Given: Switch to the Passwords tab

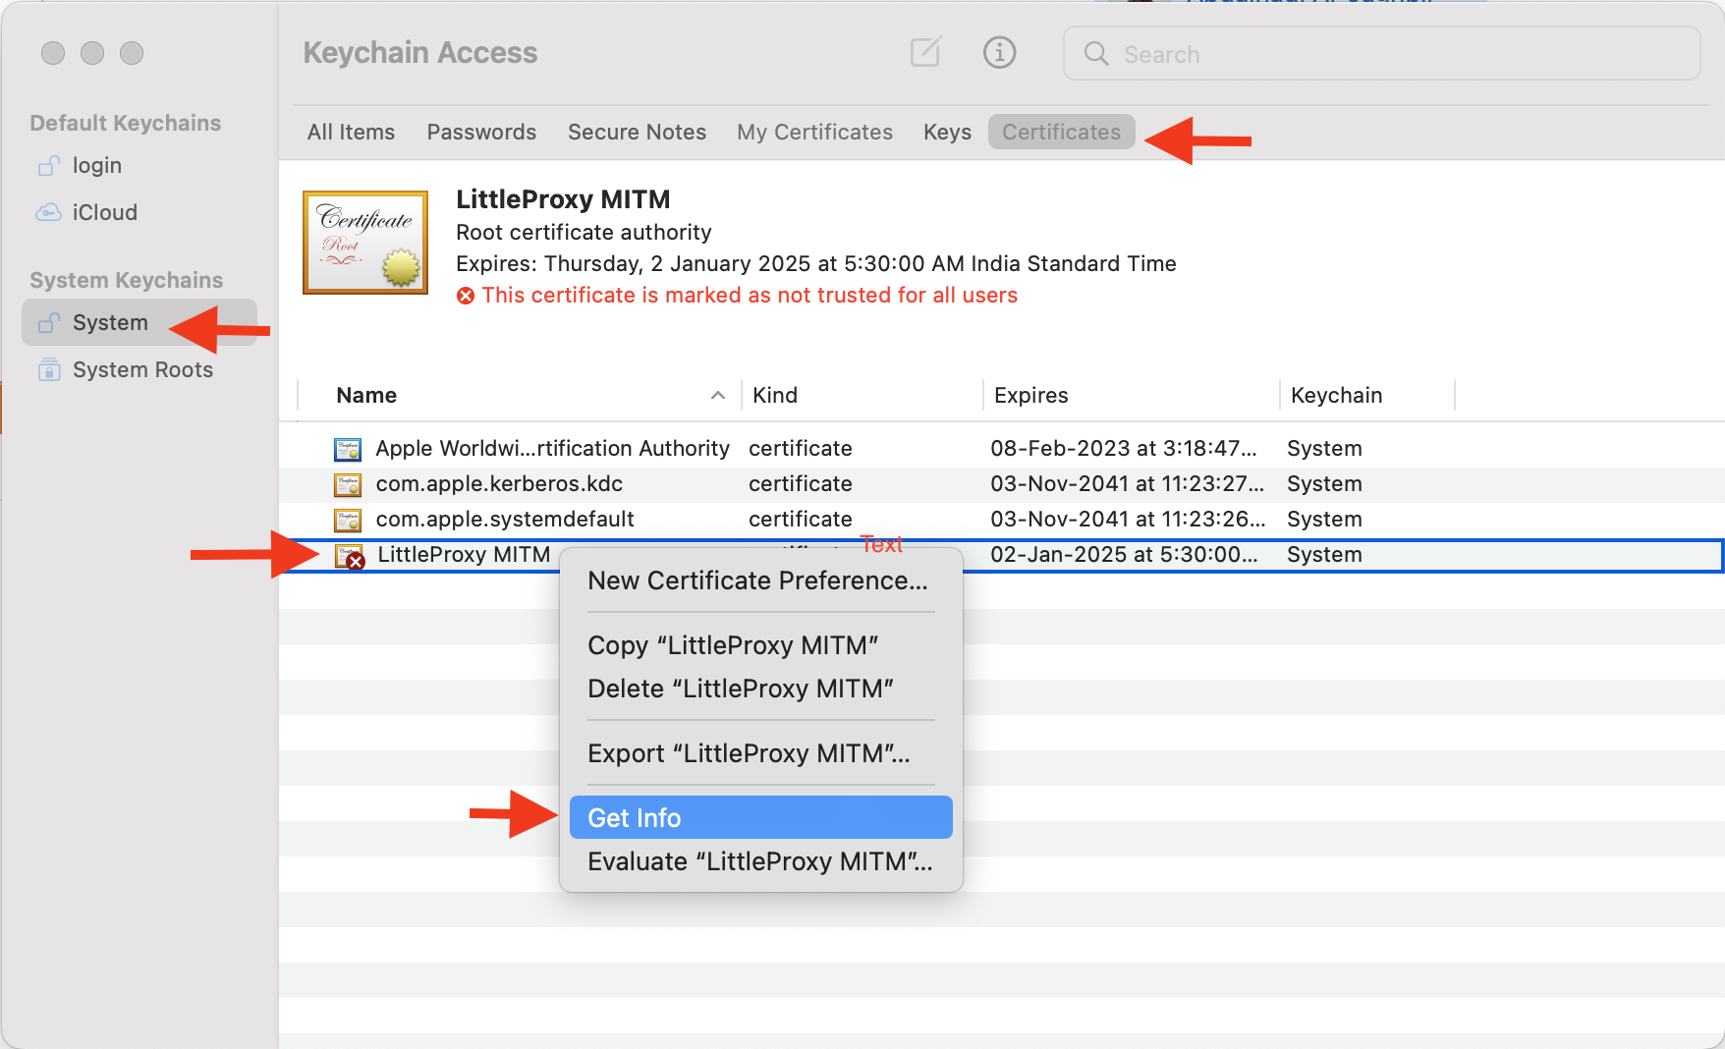Looking at the screenshot, I should tap(481, 132).
